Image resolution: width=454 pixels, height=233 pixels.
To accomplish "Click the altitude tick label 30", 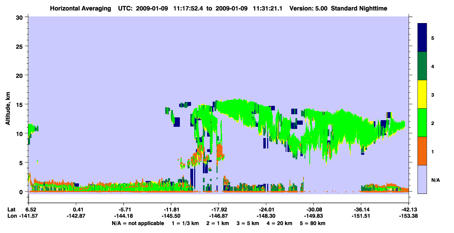I will click(20, 17).
